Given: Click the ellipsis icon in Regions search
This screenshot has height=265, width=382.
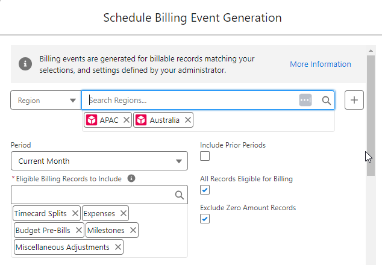Looking at the screenshot, I should 305,101.
